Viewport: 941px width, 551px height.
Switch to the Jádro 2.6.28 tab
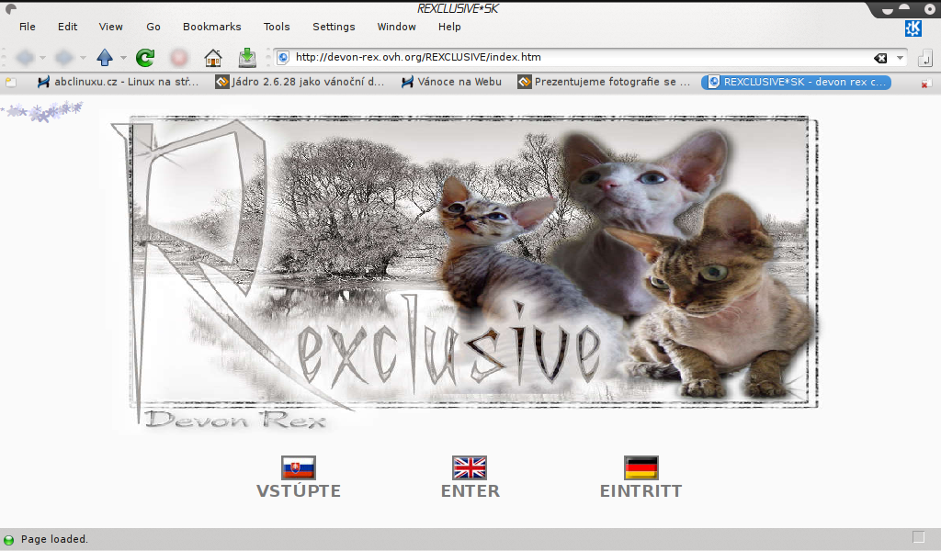[300, 82]
